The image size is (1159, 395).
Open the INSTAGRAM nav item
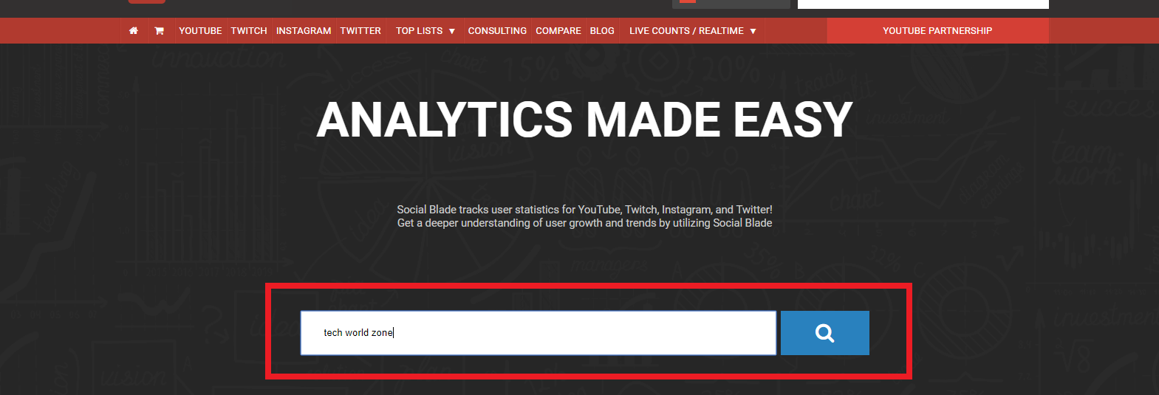304,31
